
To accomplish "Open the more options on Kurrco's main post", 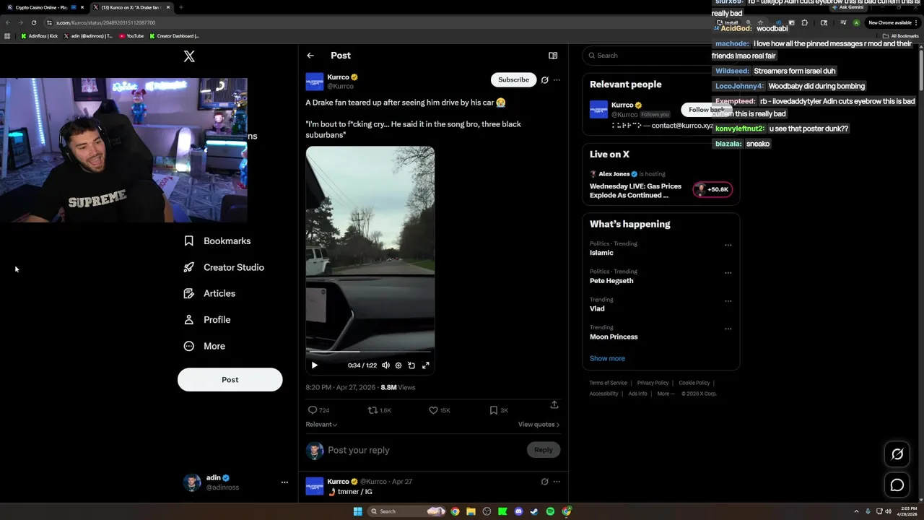I will [557, 80].
